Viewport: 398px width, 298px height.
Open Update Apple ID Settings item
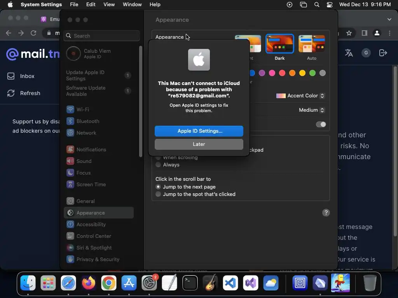click(98, 75)
